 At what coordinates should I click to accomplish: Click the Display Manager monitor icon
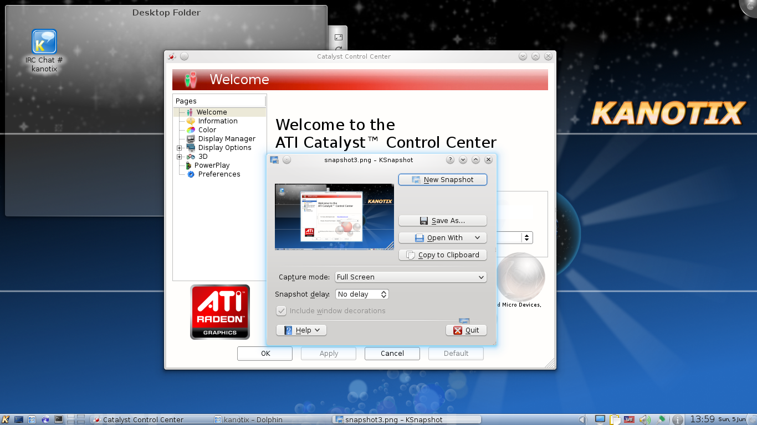(191, 139)
